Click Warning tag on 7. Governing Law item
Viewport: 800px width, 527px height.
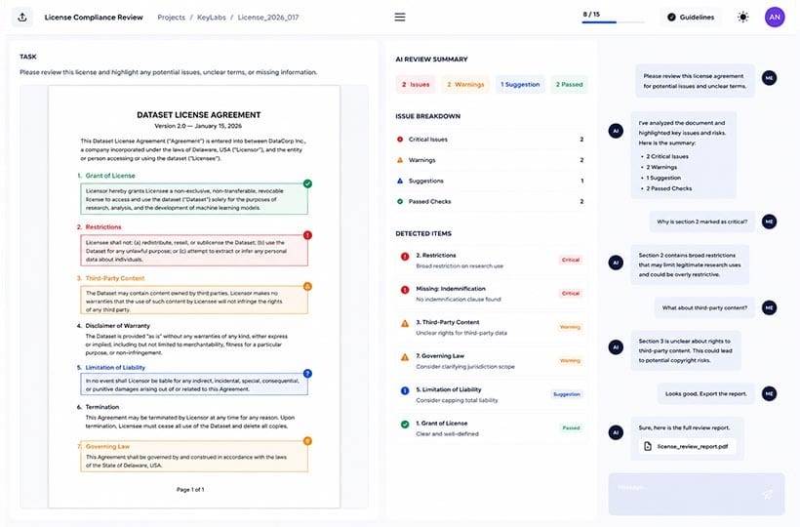click(x=570, y=361)
